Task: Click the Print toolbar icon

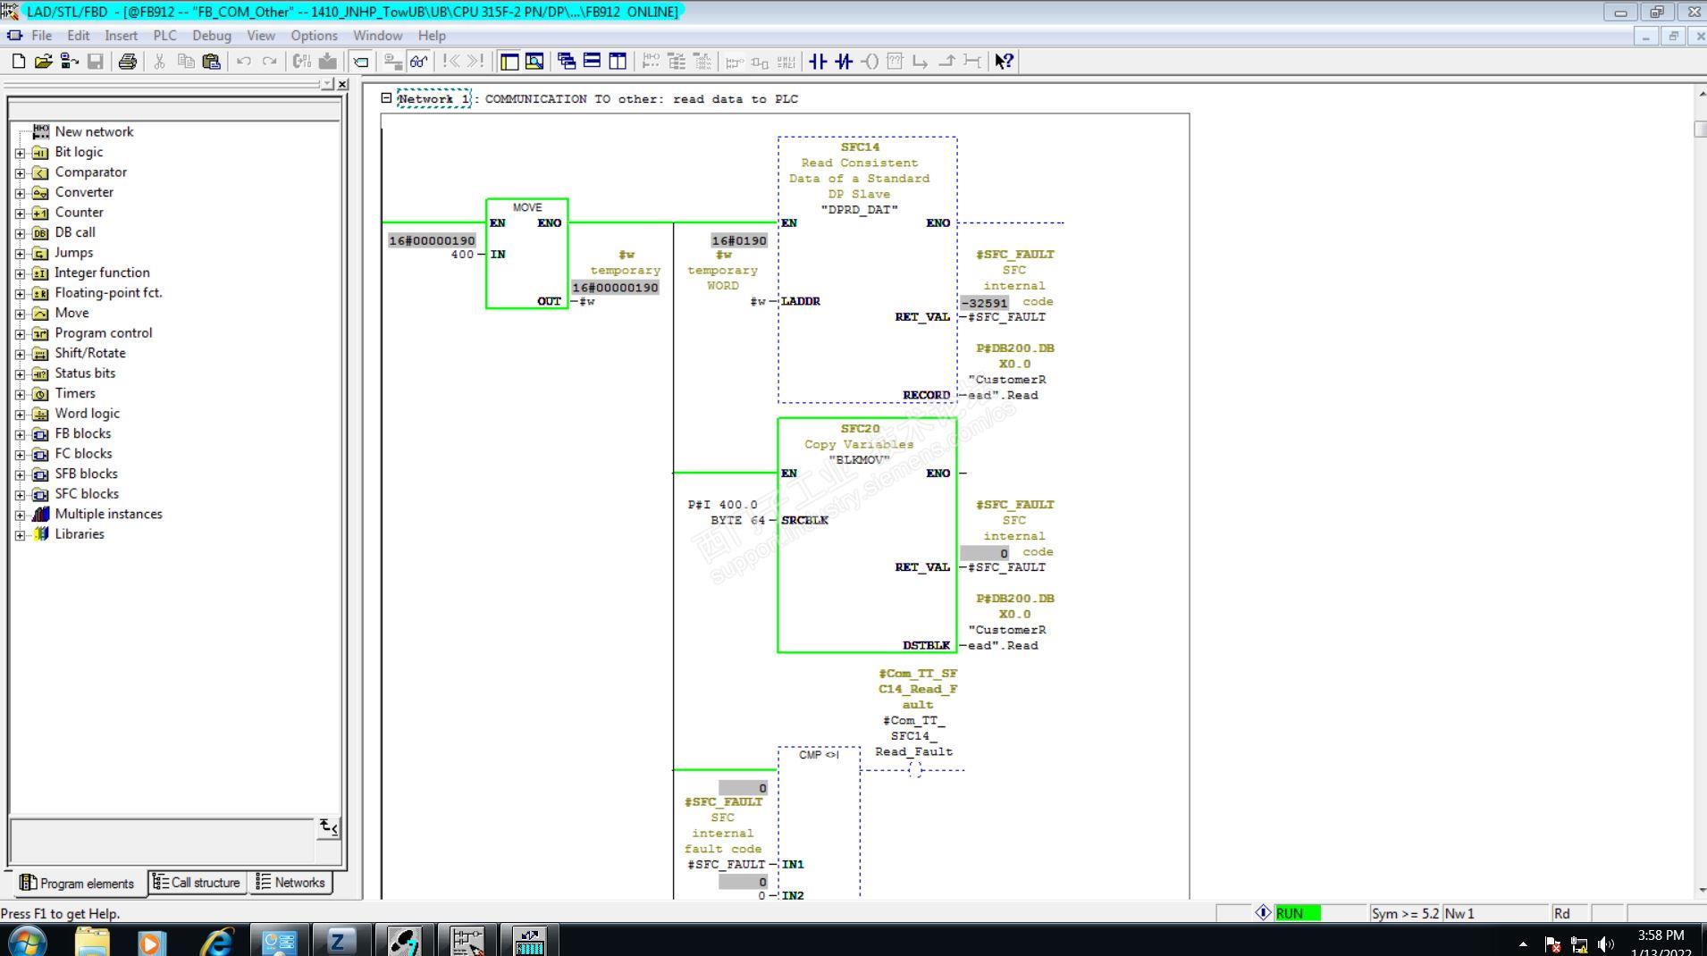Action: click(x=128, y=62)
